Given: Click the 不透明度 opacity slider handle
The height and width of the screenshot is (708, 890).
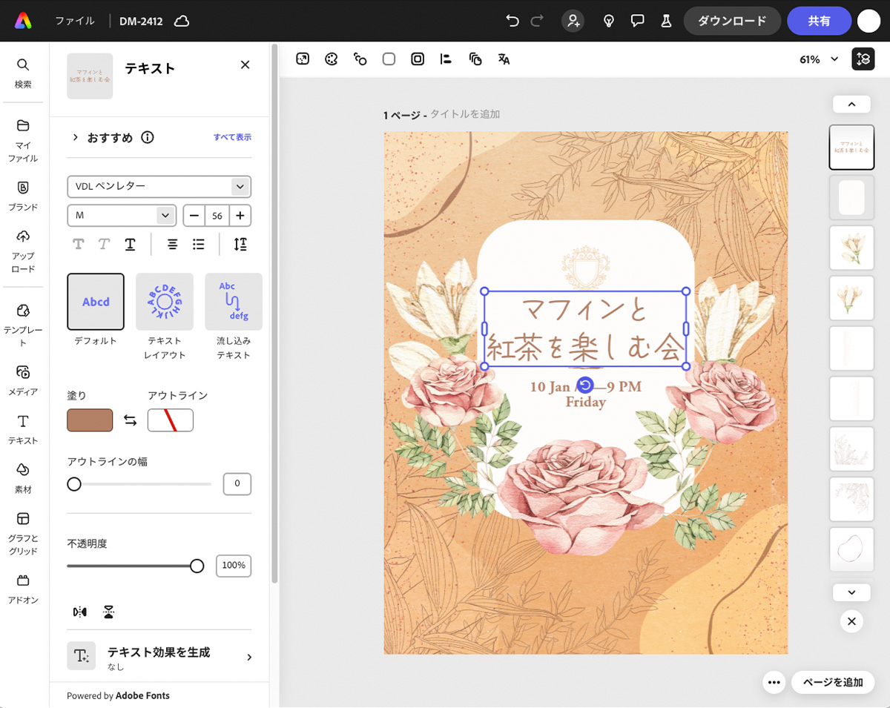Looking at the screenshot, I should click(x=197, y=566).
